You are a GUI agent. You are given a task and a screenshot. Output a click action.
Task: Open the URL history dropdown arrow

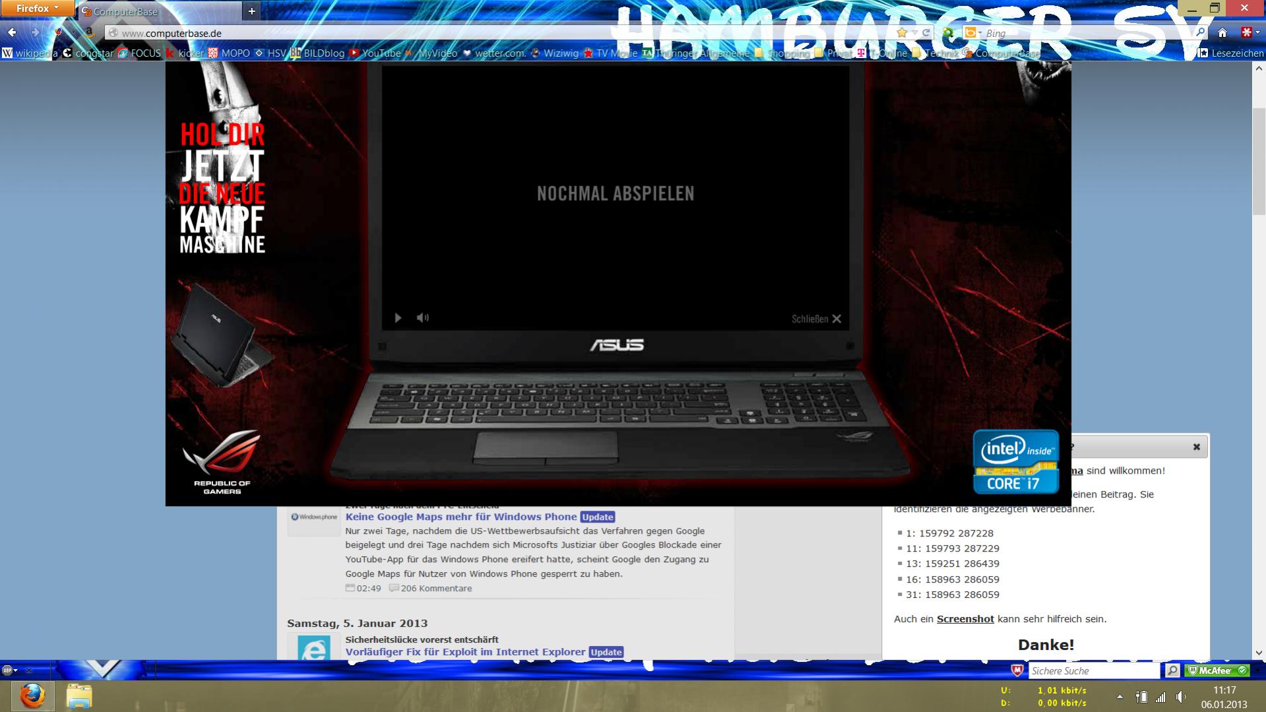(x=914, y=33)
